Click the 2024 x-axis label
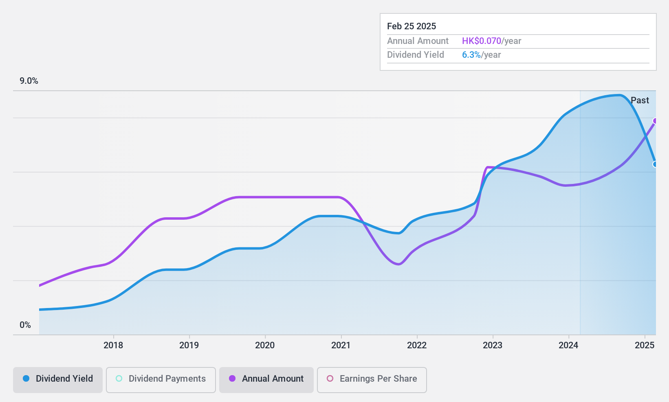 pyautogui.click(x=568, y=345)
